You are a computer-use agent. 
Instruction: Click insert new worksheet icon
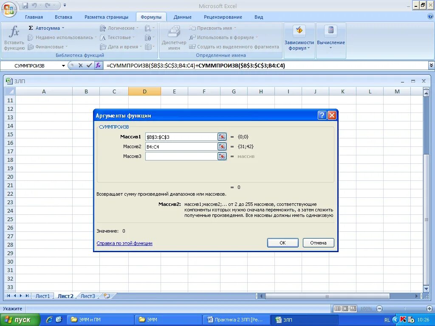pyautogui.click(x=107, y=296)
